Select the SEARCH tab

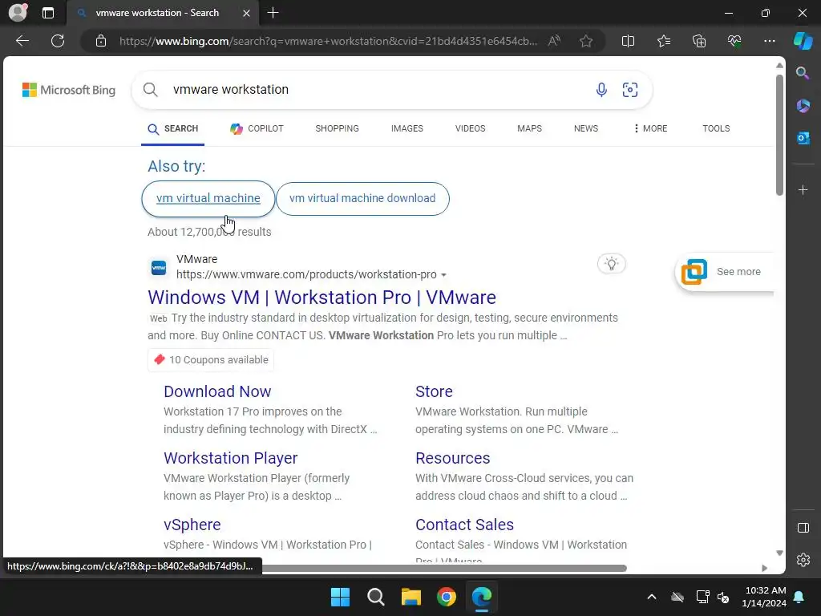[x=173, y=129]
